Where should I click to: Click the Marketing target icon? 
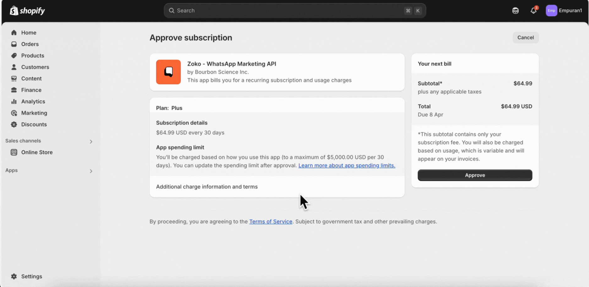point(14,113)
